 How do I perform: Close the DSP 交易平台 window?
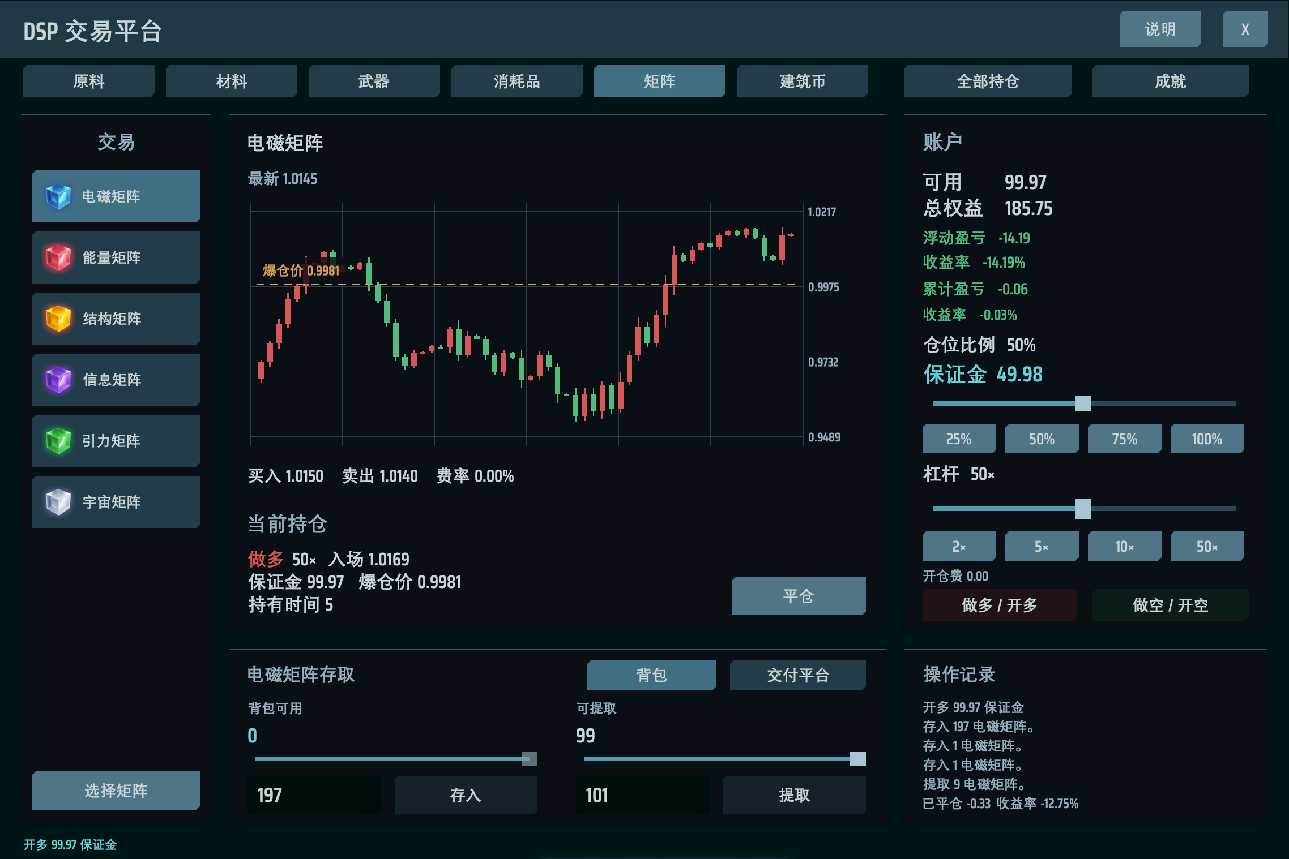[1245, 29]
